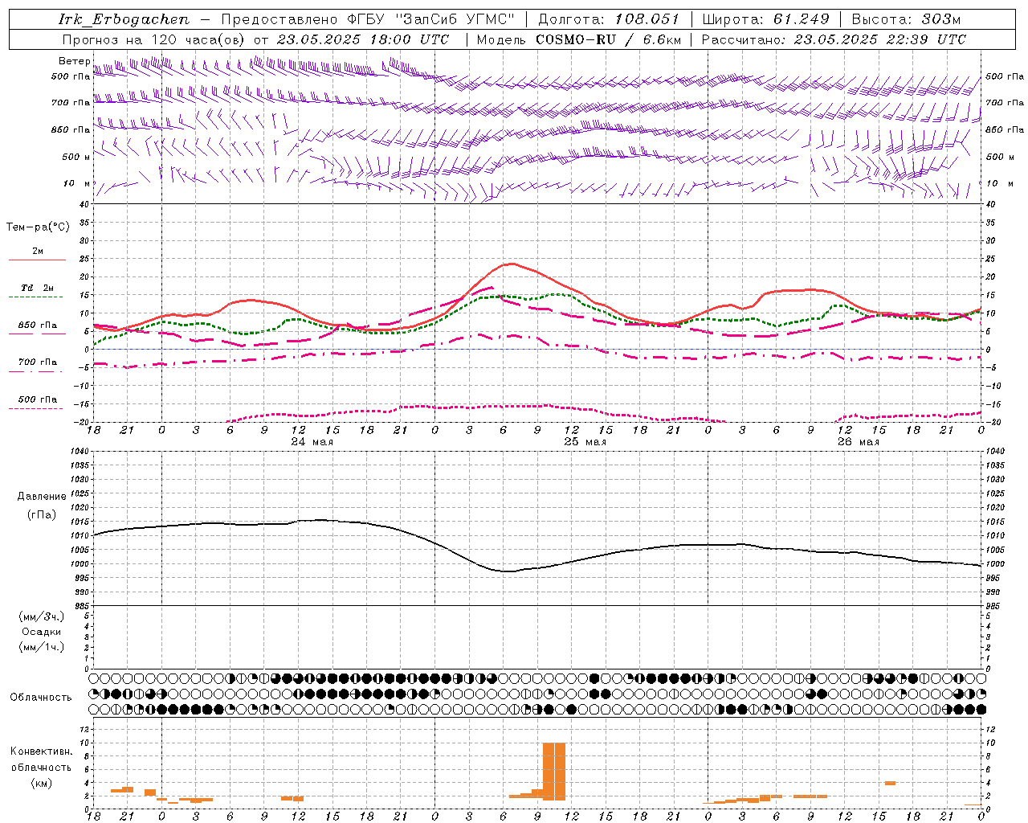Screen dimensions: 1028x823
Task: Click the tallest orange convective cloud bar
Action: (x=554, y=772)
